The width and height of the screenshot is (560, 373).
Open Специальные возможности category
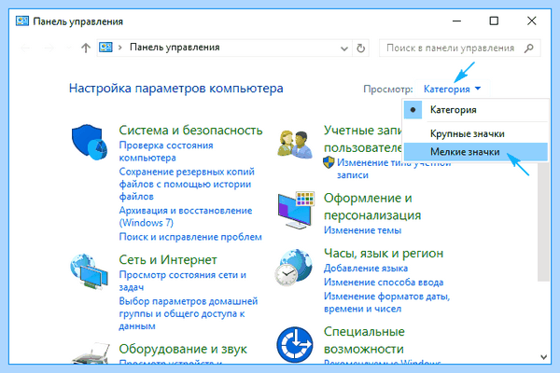tap(364, 340)
